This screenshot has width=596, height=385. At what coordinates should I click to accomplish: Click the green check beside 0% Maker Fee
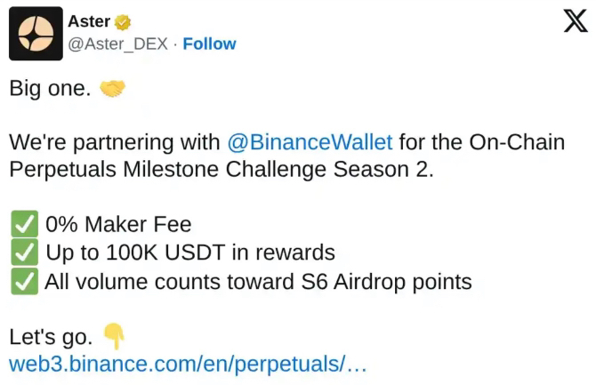coord(23,224)
